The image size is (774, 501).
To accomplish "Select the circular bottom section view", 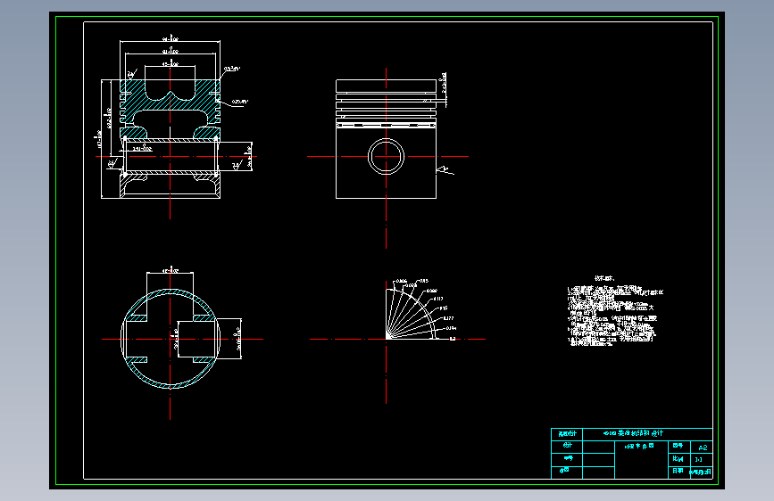I will (171, 339).
